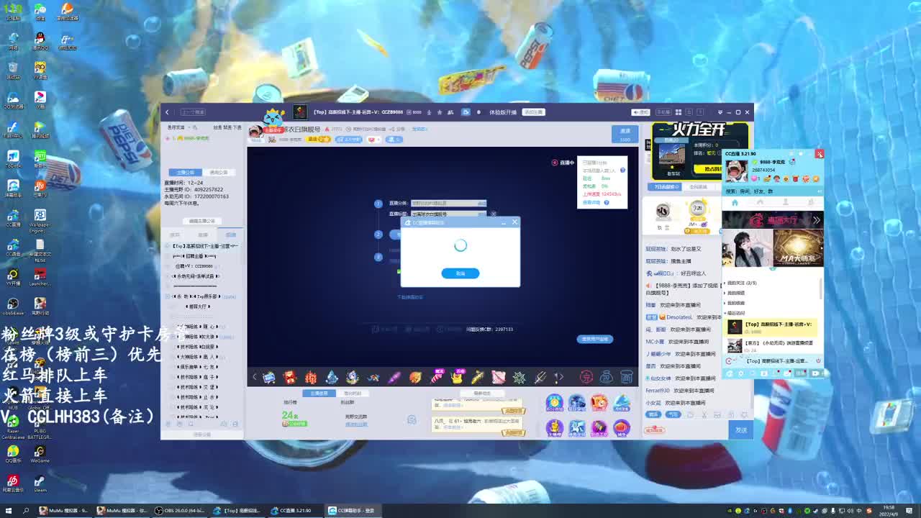The height and width of the screenshot is (518, 921).
Task: Select the spider web gift
Action: click(x=519, y=377)
